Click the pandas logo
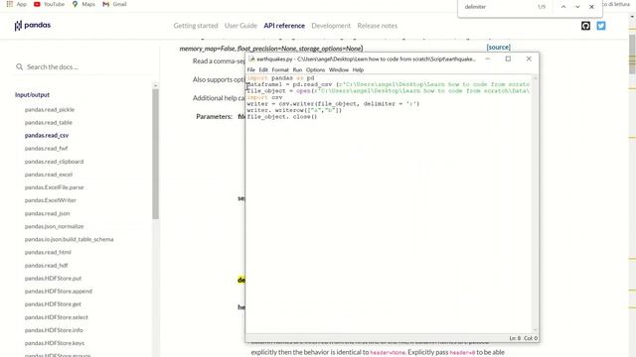636x357 pixels. (33, 26)
